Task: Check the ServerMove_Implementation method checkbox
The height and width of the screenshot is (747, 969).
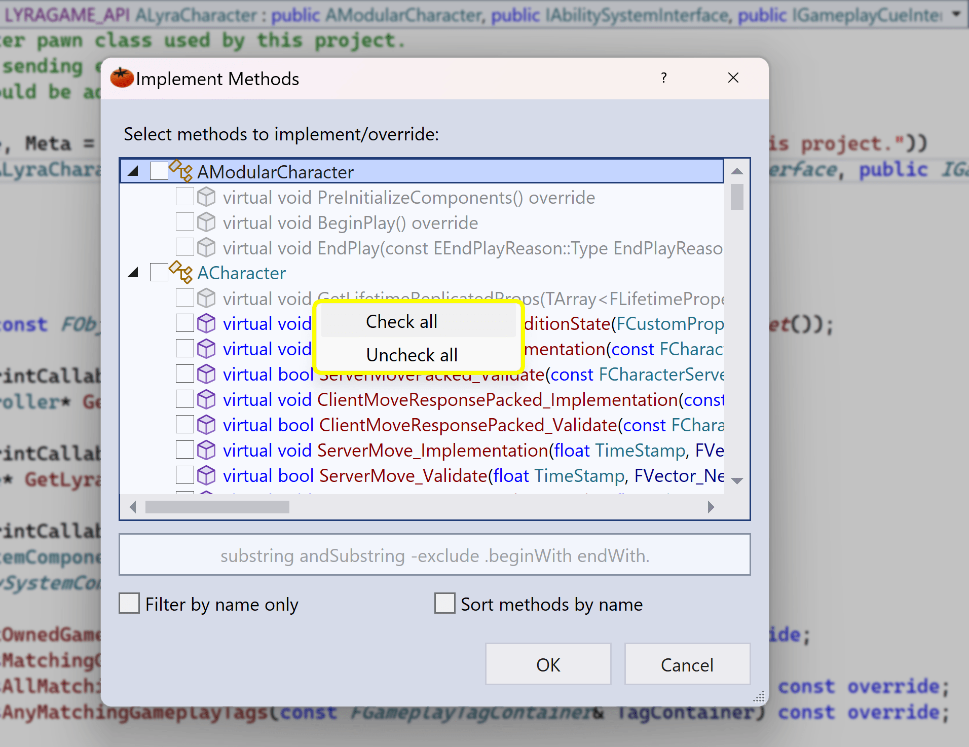Action: [184, 450]
